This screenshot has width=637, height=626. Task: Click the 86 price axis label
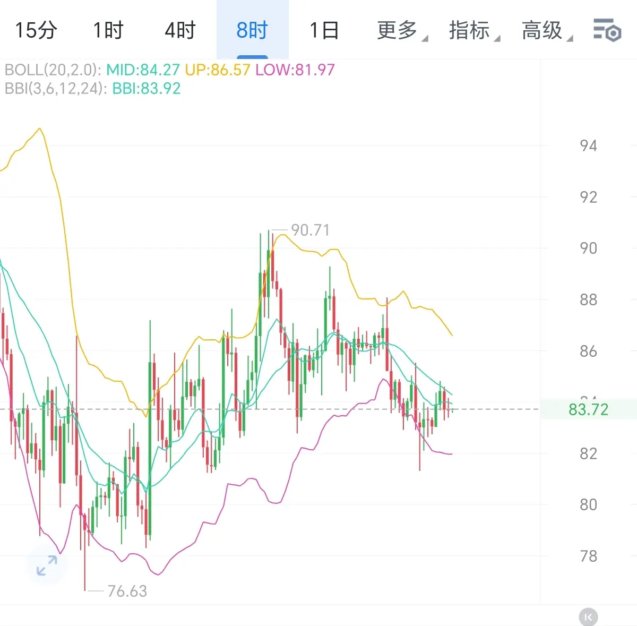tap(588, 351)
